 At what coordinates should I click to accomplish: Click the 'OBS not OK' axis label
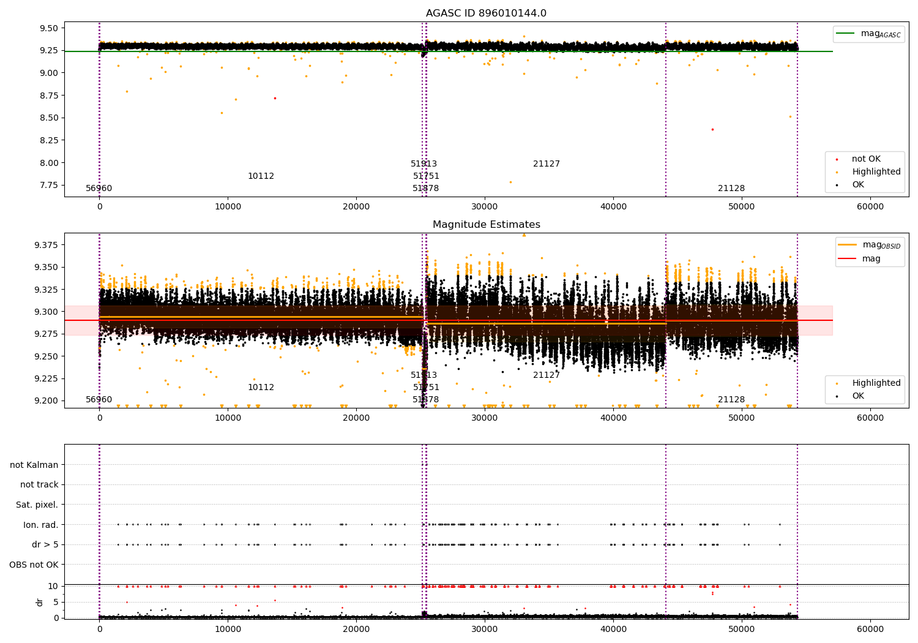tap(34, 565)
